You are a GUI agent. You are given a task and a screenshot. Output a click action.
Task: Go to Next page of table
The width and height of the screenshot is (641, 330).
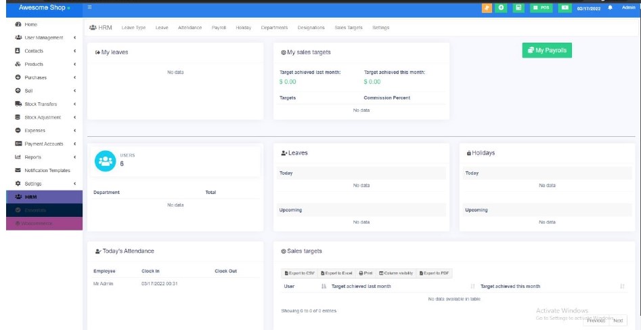617,320
